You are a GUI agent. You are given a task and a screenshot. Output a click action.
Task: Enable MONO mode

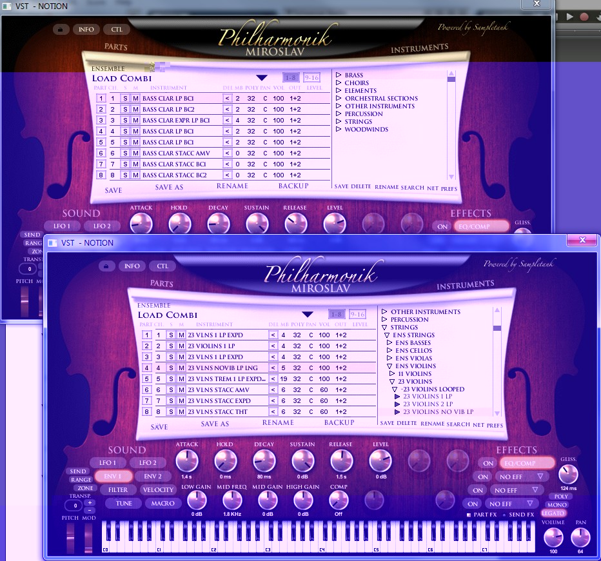pos(557,505)
